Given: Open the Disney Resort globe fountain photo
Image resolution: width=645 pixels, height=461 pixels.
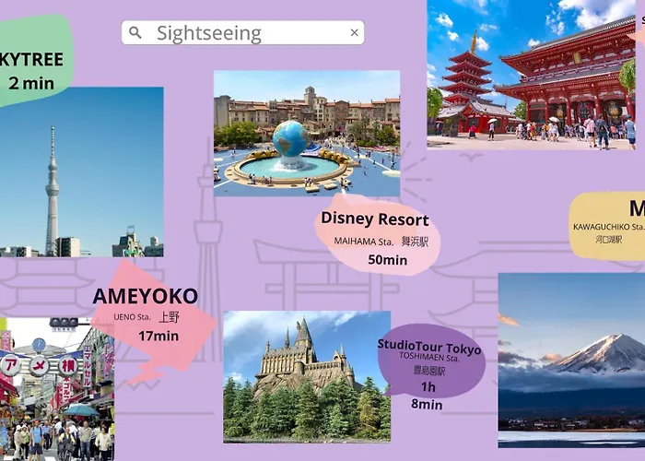Looking at the screenshot, I should click(x=307, y=133).
